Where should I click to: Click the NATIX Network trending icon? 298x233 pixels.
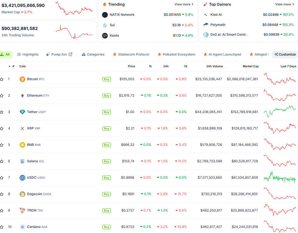(x=105, y=15)
